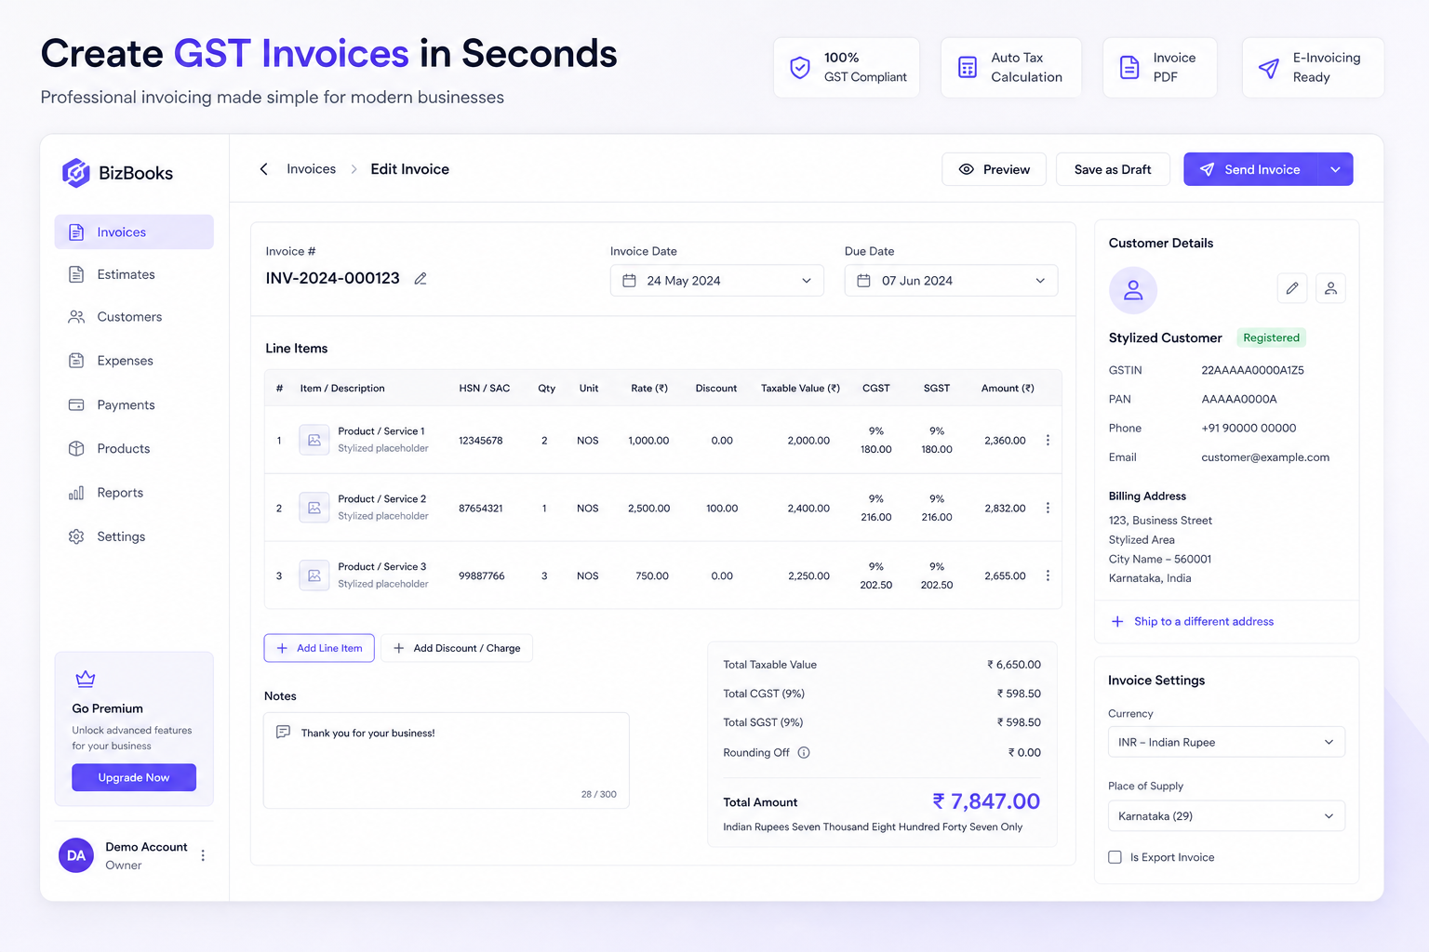Click the image placeholder of Product / Service 1
Viewport: 1429px width, 952px height.
tap(314, 440)
